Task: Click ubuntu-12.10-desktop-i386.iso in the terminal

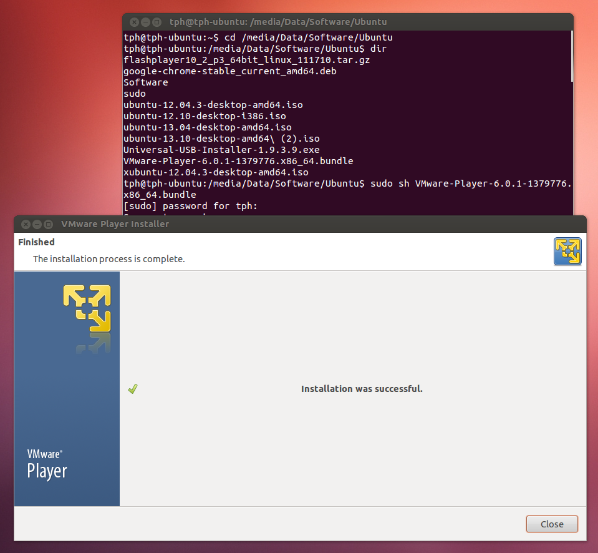Action: tap(205, 116)
